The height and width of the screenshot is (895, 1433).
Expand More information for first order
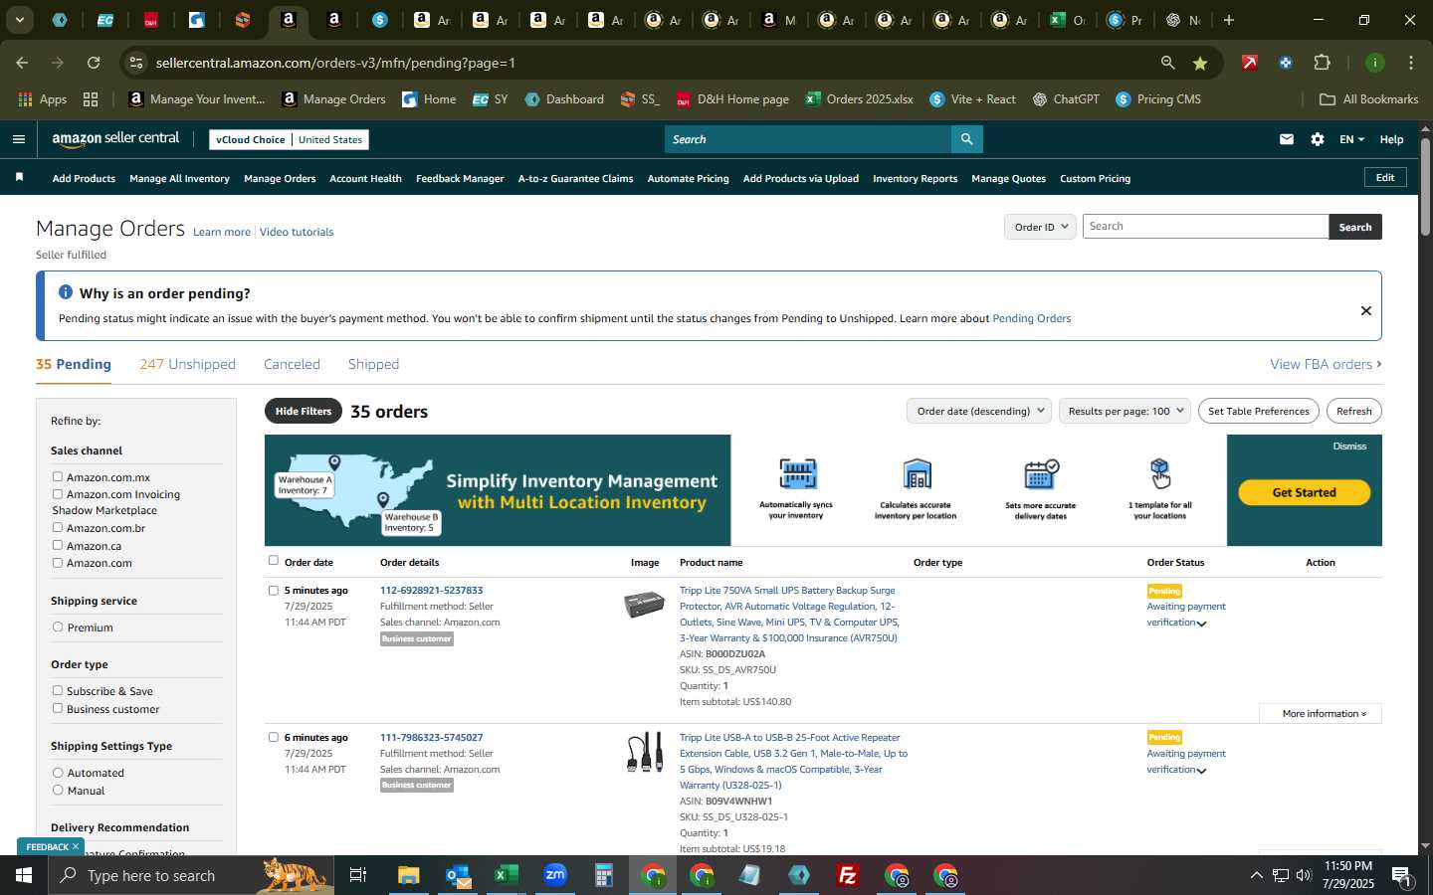[x=1321, y=713]
